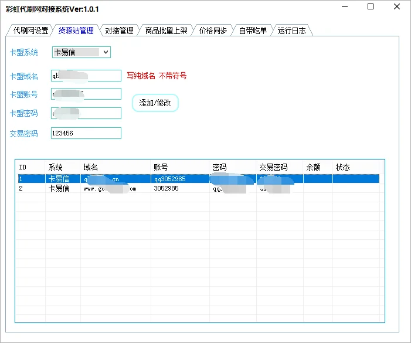The width and height of the screenshot is (411, 343).
Task: Click the 卡盟系统 label
Action: pyautogui.click(x=24, y=52)
